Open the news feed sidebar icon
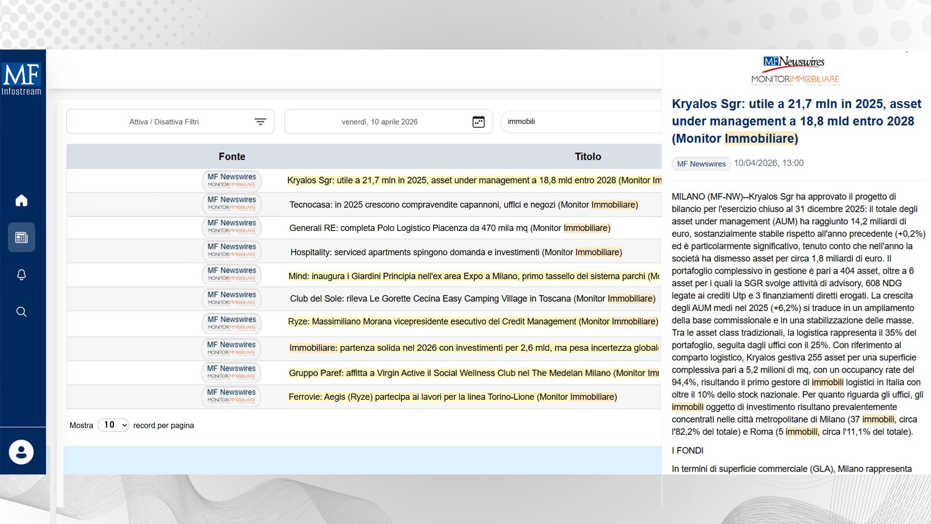 21,237
